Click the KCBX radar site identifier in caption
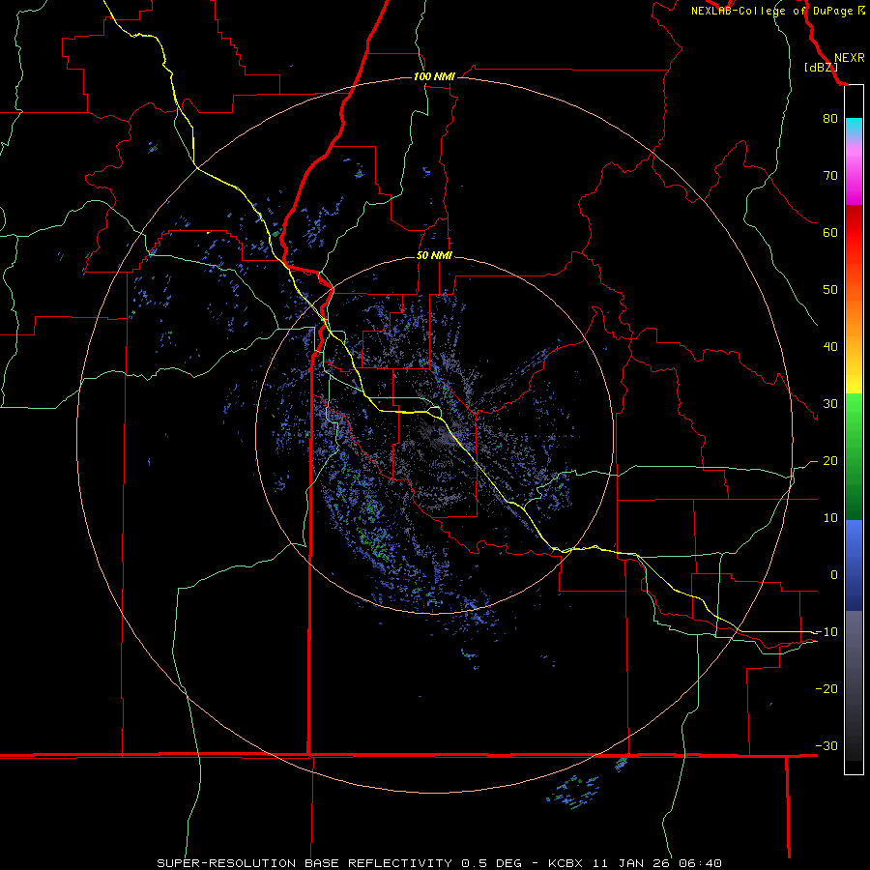This screenshot has width=870, height=870. 565,863
